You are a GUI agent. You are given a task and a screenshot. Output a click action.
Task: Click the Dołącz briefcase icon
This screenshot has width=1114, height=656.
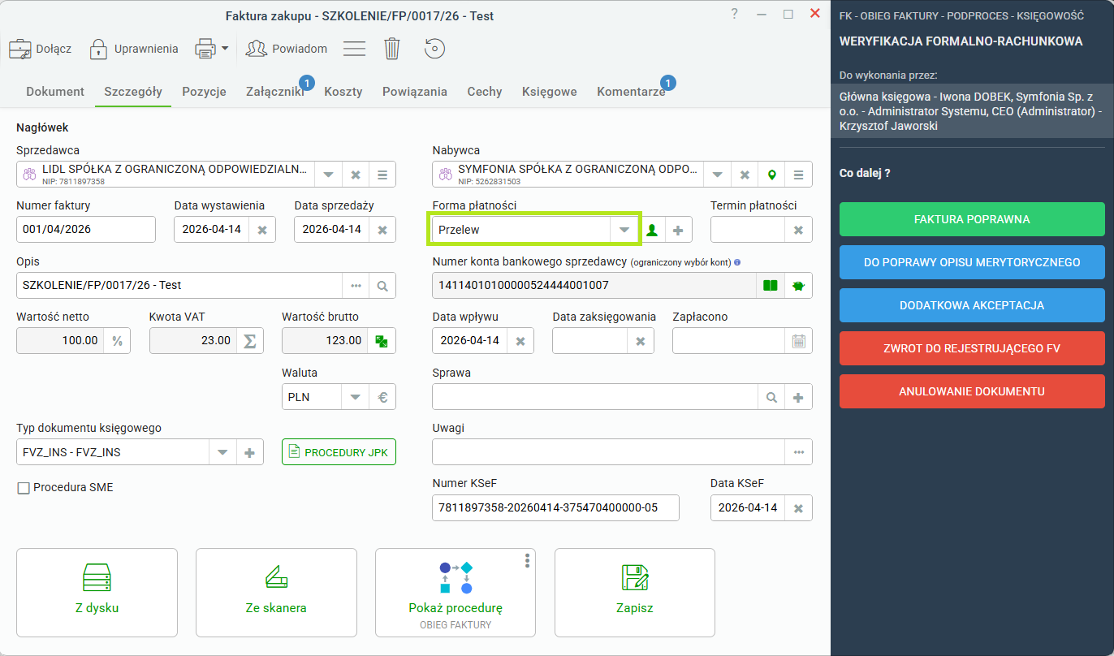[20, 49]
